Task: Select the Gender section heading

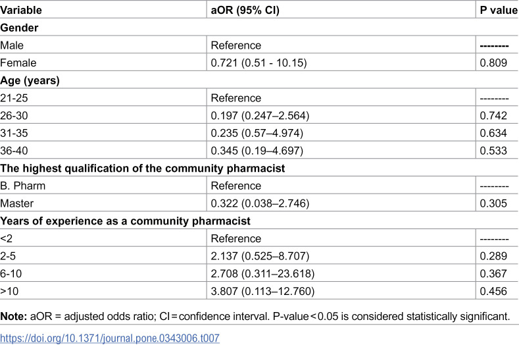Action: [x=19, y=28]
